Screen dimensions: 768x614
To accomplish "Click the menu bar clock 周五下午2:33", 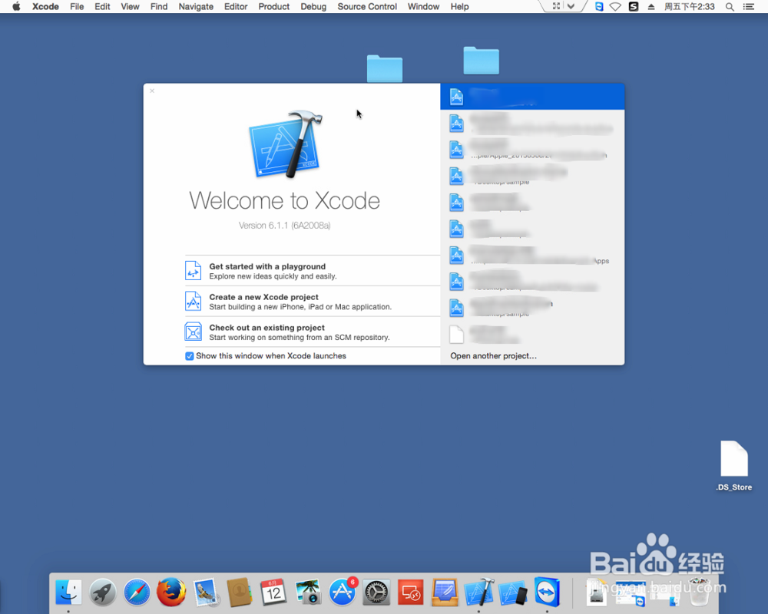I will click(689, 6).
